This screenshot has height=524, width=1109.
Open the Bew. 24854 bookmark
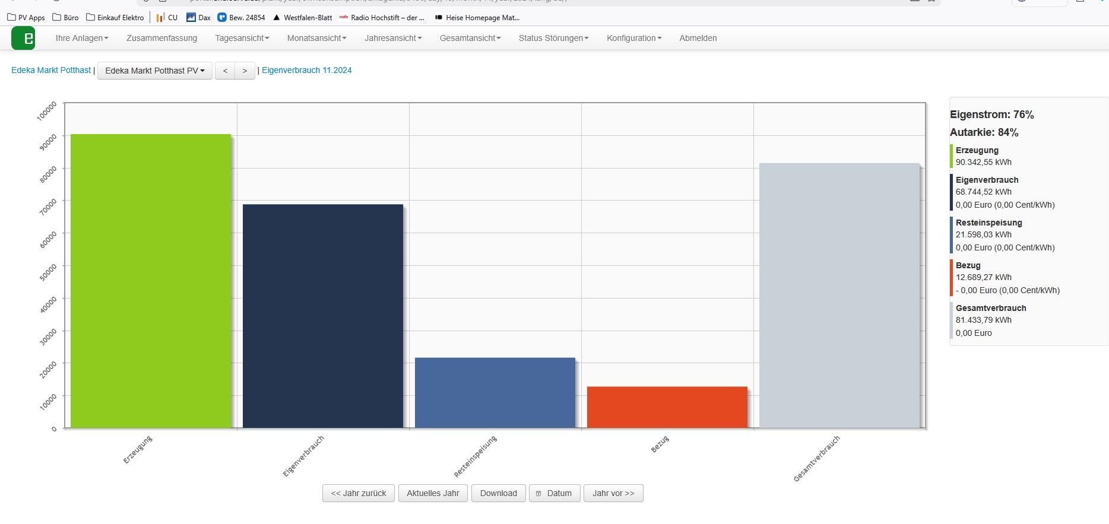[x=241, y=18]
